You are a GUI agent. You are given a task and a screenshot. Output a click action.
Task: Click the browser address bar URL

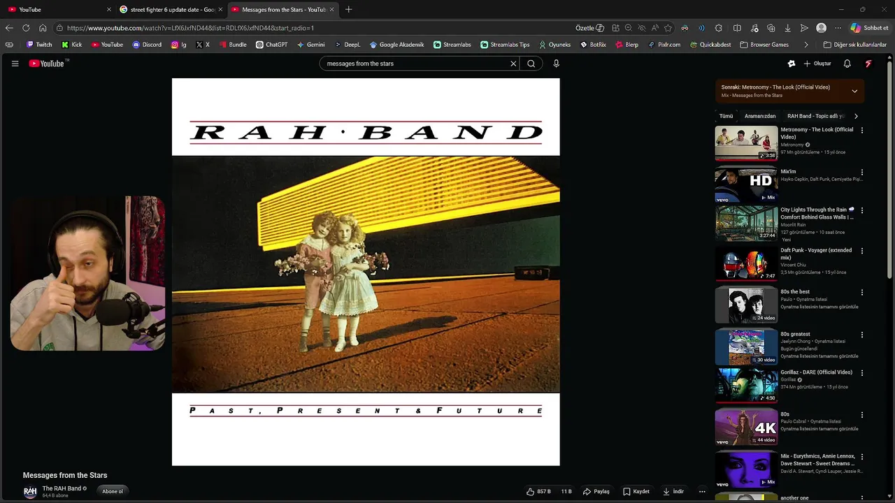tap(190, 28)
